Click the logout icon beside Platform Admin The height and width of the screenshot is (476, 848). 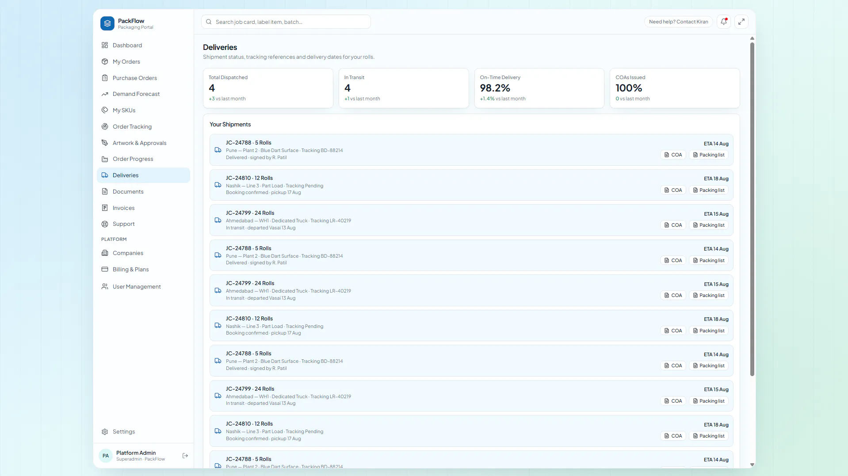(x=185, y=456)
